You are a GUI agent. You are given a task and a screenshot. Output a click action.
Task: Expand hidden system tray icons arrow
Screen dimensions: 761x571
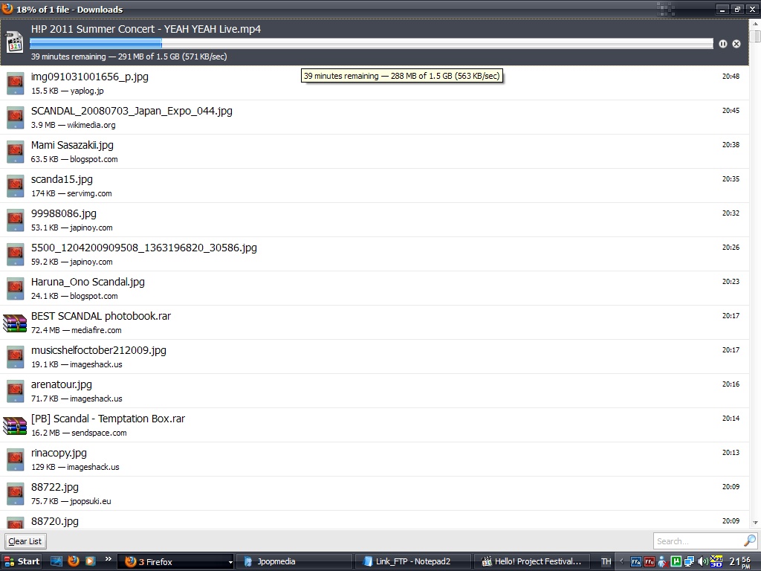pyautogui.click(x=622, y=562)
